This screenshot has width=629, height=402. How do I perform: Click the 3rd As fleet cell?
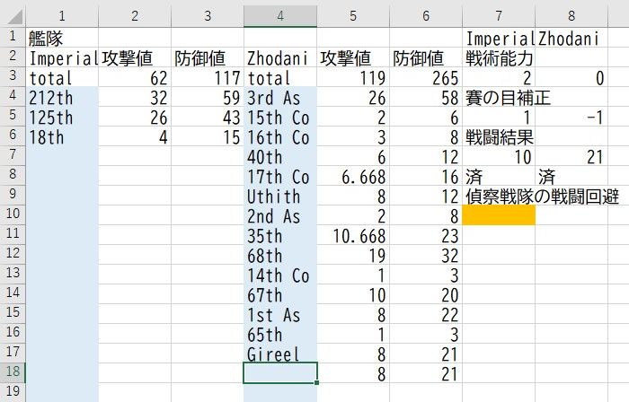[280, 97]
